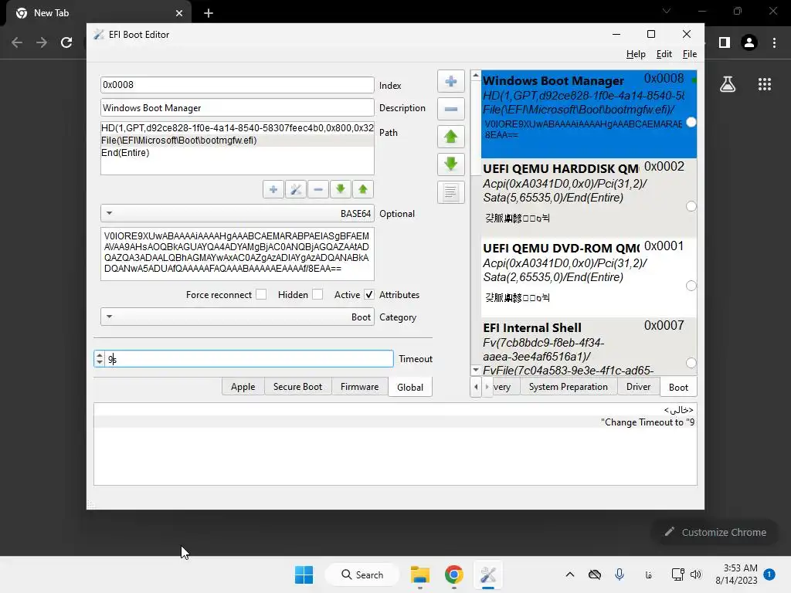The height and width of the screenshot is (593, 791).
Task: Select radio button for UEFI QEMU HARDDISK entry
Action: [691, 206]
